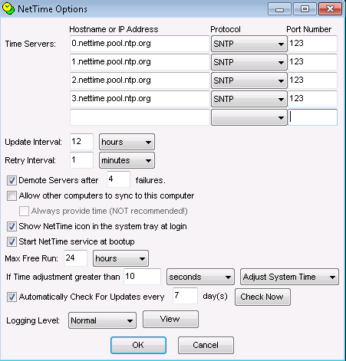
Task: Maximize the NetTime Options window
Action: point(305,9)
